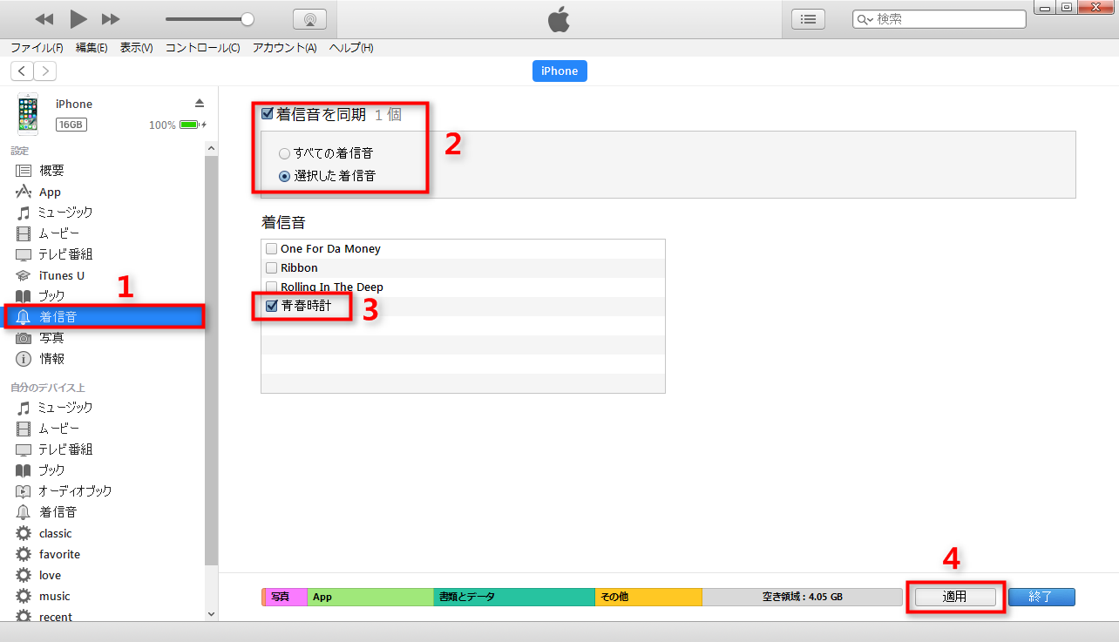The image size is (1119, 642).
Task: Click the 適用 apply button
Action: click(955, 597)
